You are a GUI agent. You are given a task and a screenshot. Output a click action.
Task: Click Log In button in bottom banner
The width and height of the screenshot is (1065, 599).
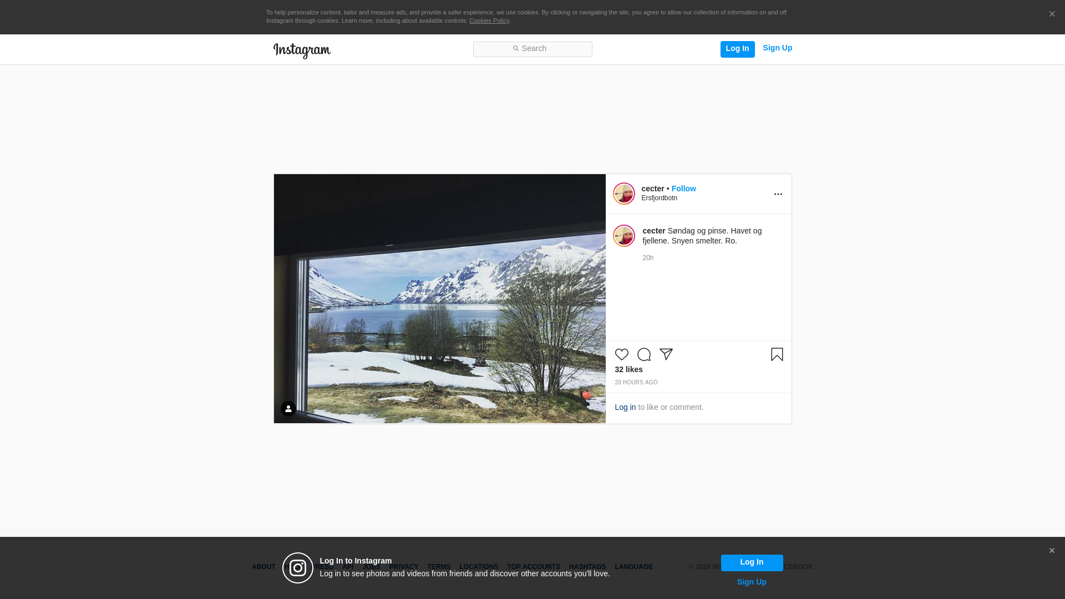click(752, 562)
